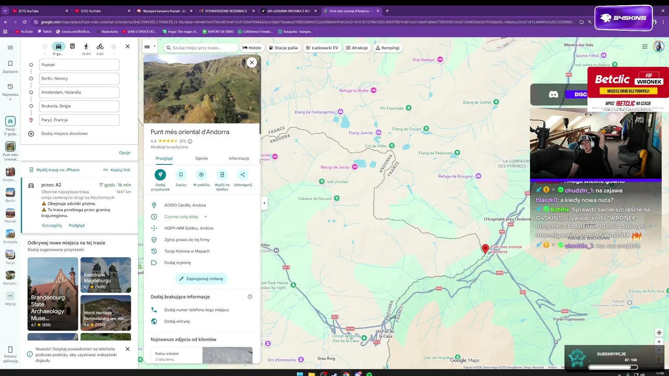Open World Heritage Rammelsberg card

(x=106, y=313)
